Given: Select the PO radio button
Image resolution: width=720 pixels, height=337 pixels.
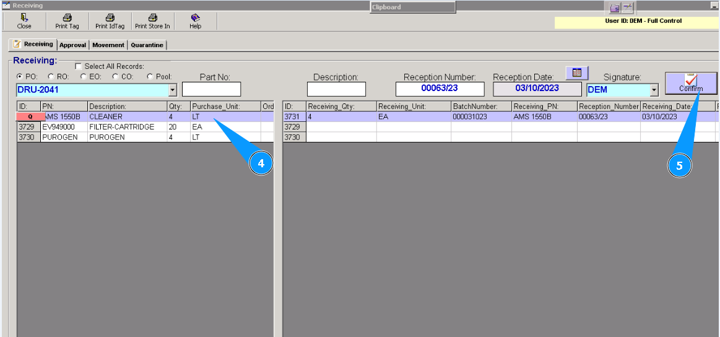Looking at the screenshot, I should [x=20, y=76].
